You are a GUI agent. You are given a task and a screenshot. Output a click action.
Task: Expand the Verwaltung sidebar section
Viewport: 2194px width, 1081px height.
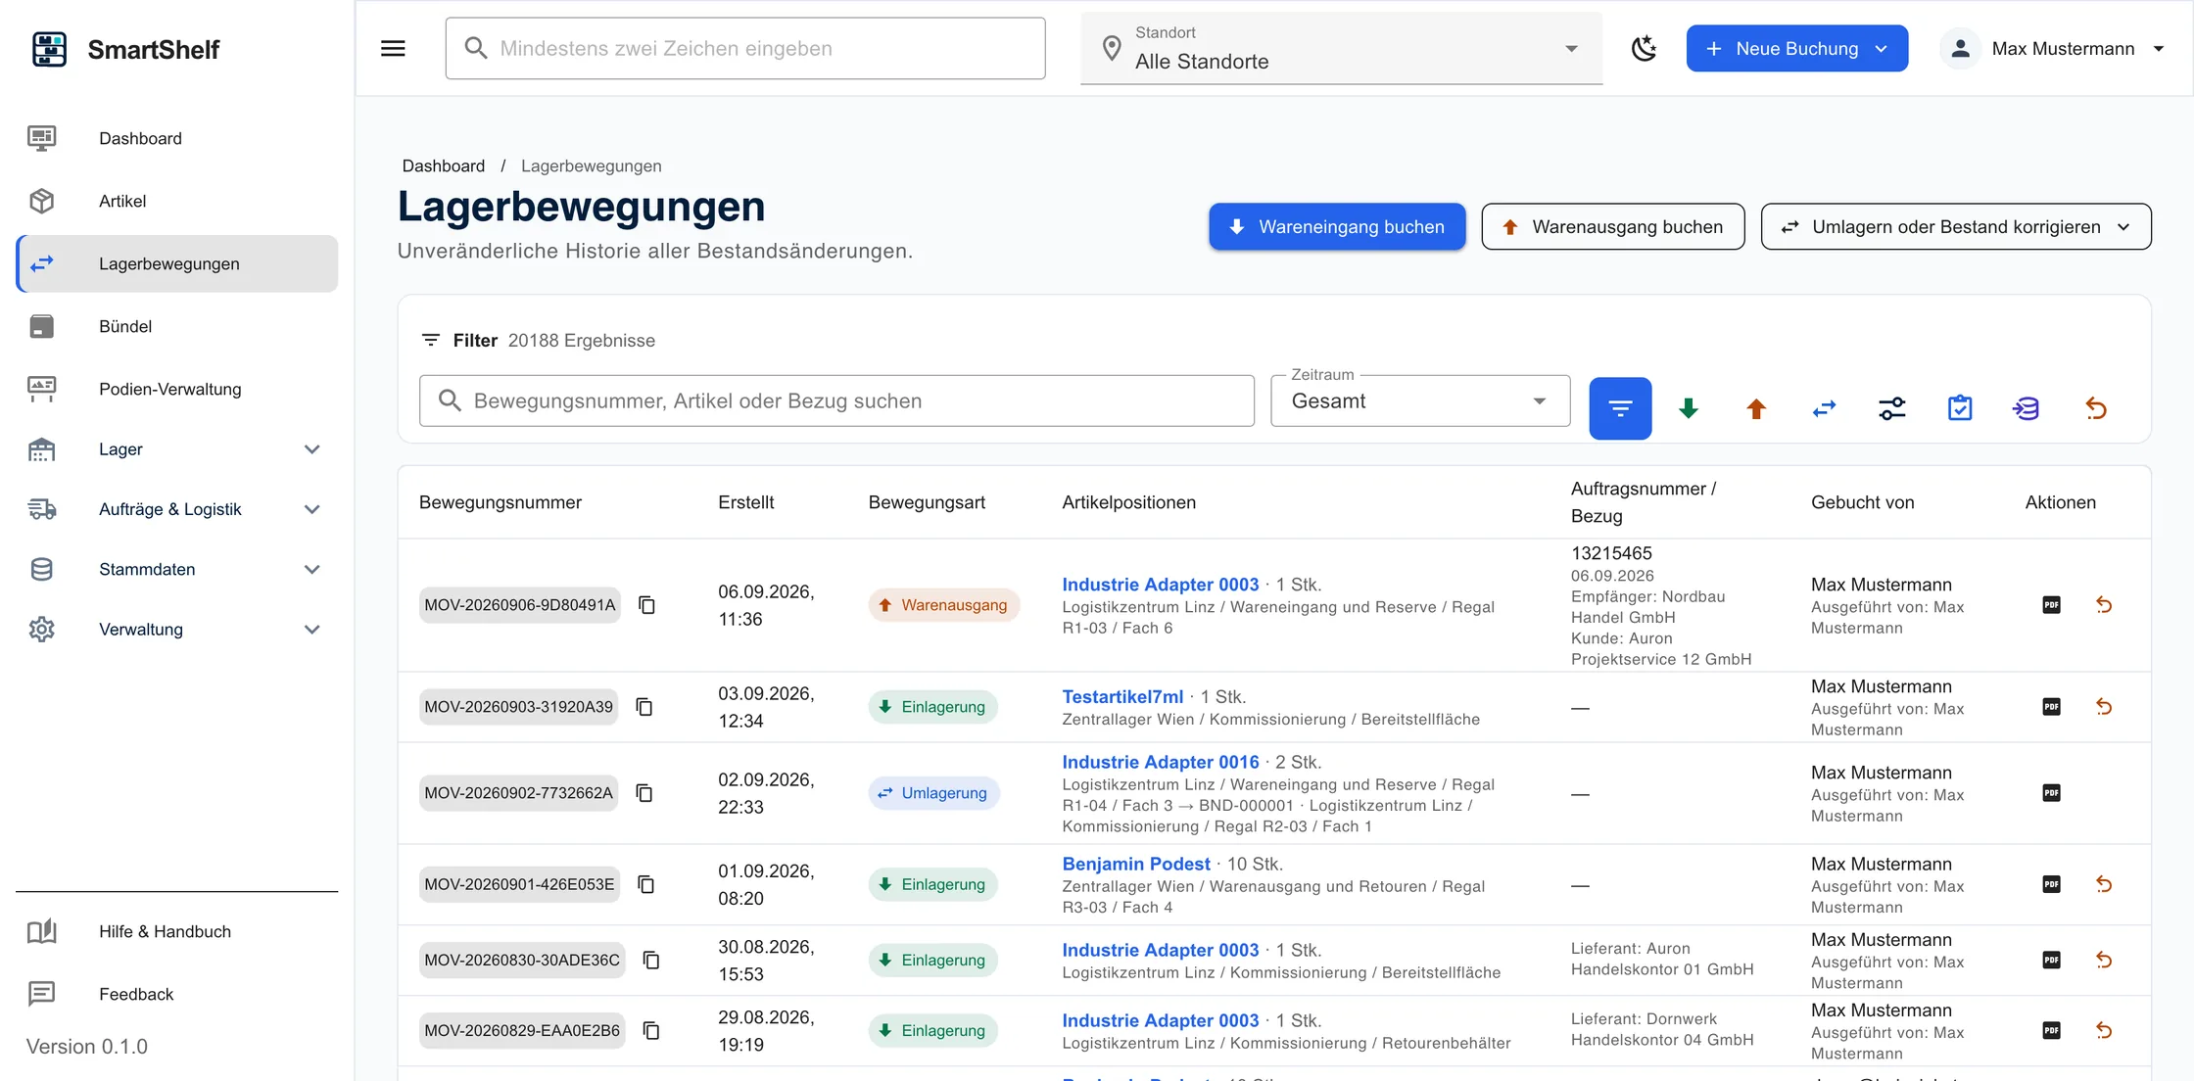[x=177, y=629]
